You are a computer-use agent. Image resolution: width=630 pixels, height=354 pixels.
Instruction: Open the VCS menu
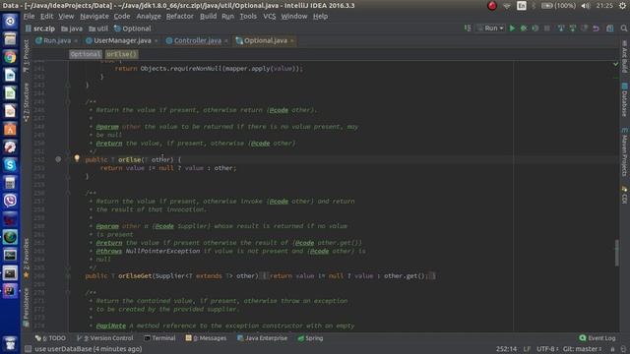tap(269, 17)
